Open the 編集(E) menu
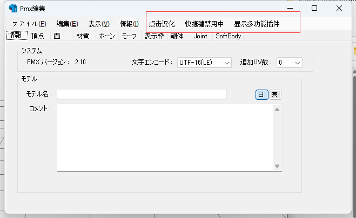 click(x=67, y=24)
